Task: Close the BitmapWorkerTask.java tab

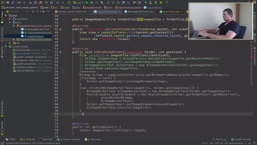Action: click(x=155, y=12)
